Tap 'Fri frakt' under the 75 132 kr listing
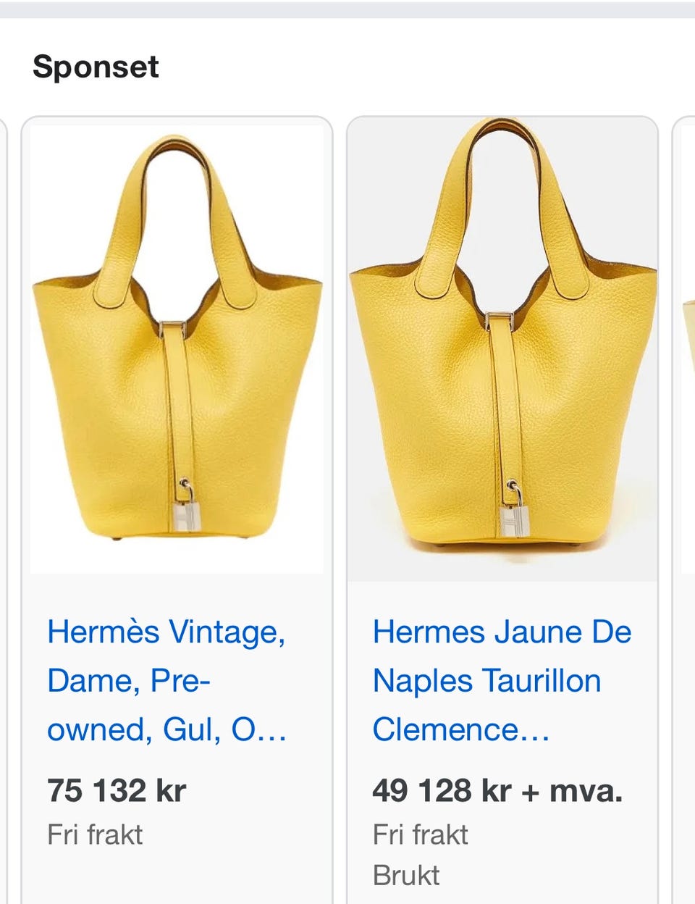The width and height of the screenshot is (695, 904). pyautogui.click(x=95, y=834)
